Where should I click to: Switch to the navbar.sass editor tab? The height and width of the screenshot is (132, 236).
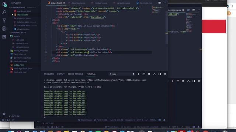pos(101,3)
